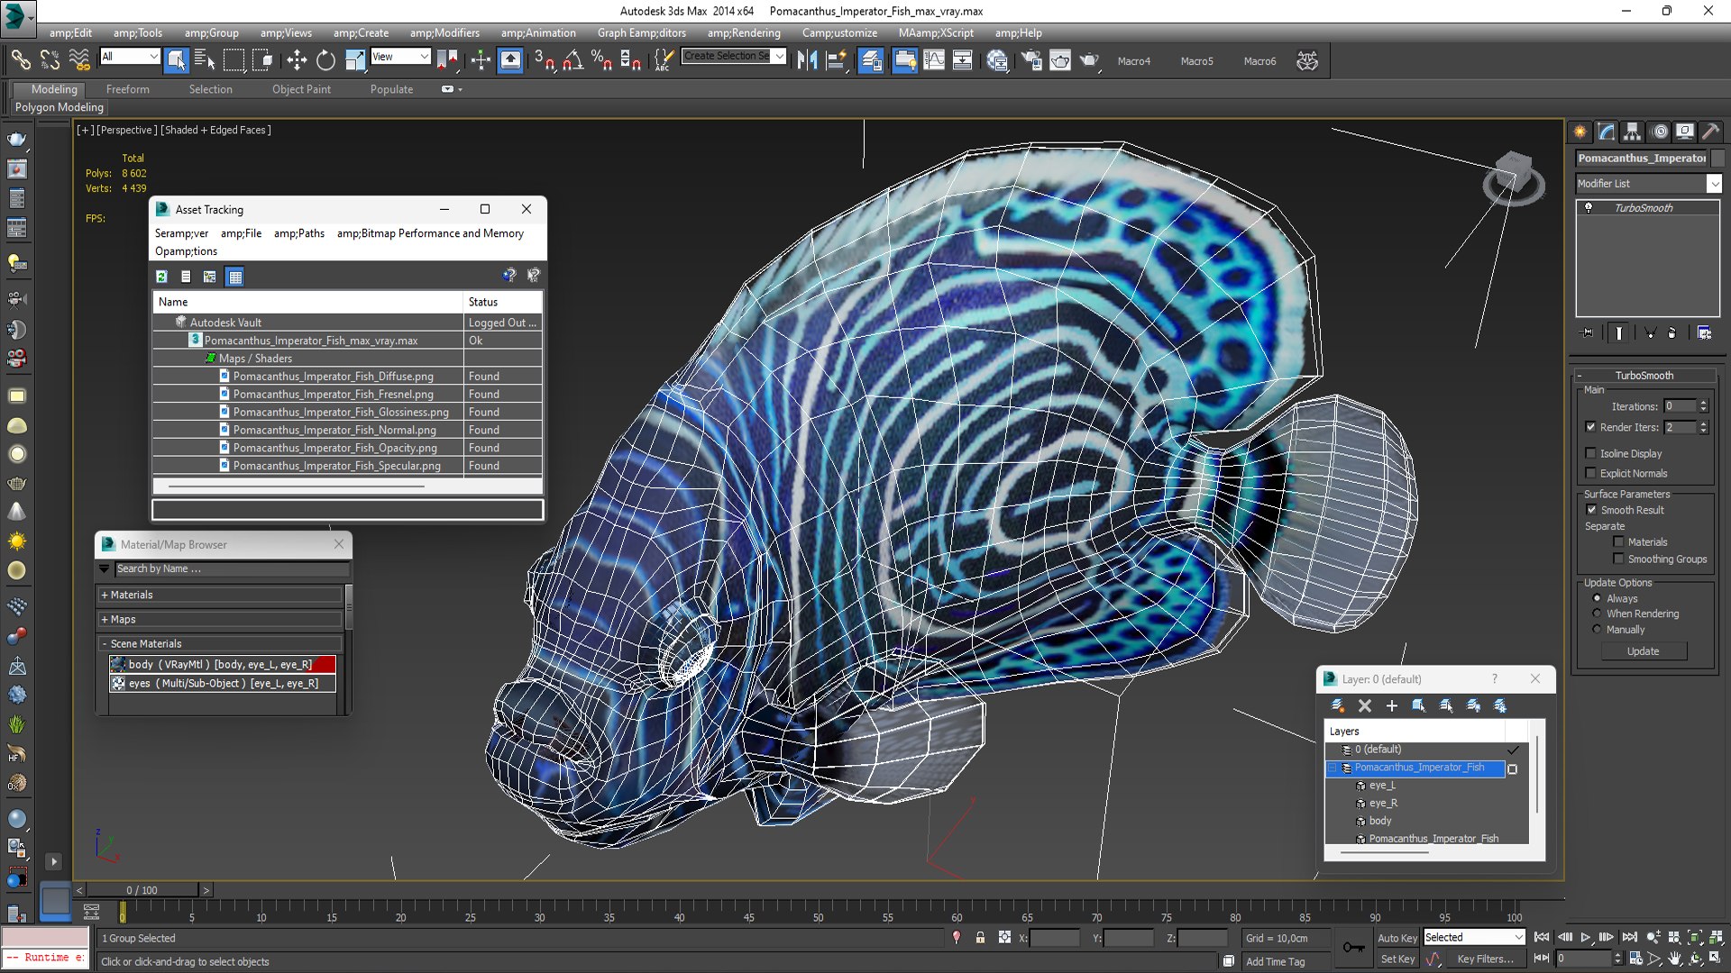Click Pin Stack icon under modifier stack
Image resolution: width=1731 pixels, height=973 pixels.
[1588, 332]
